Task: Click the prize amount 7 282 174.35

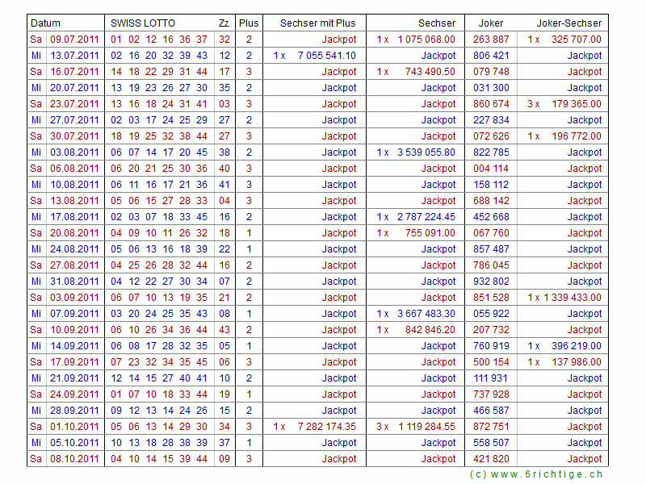Action: [326, 427]
